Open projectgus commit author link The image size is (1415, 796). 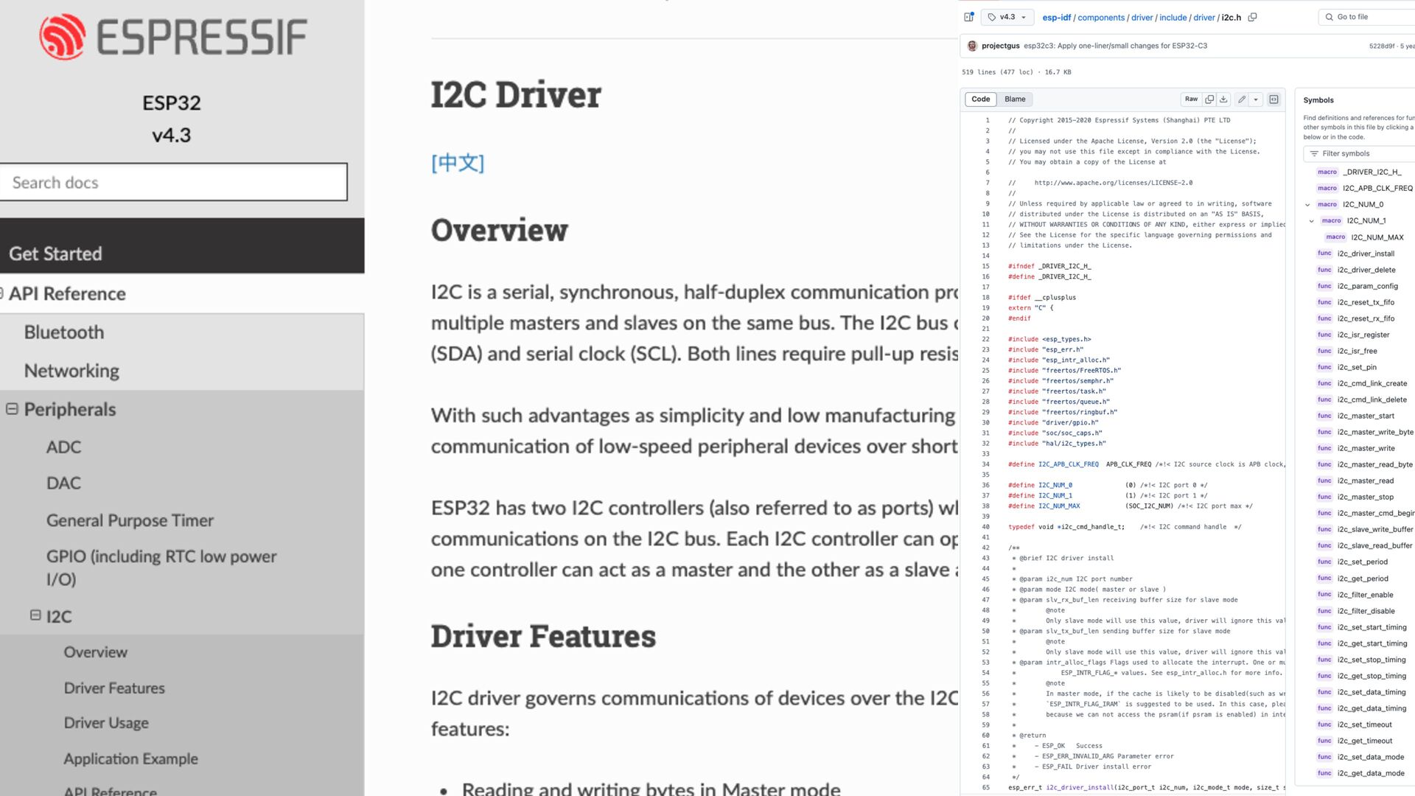[1000, 46]
